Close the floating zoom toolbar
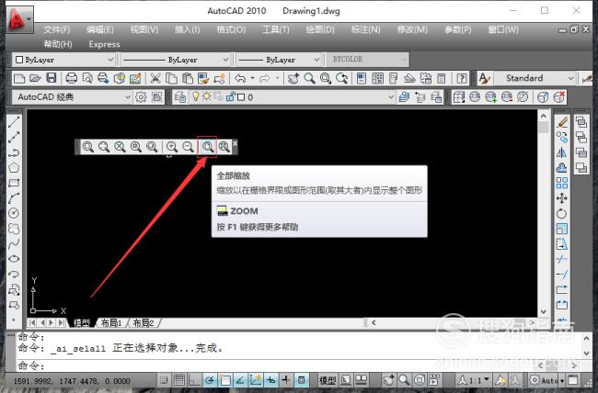The image size is (598, 393). (235, 143)
